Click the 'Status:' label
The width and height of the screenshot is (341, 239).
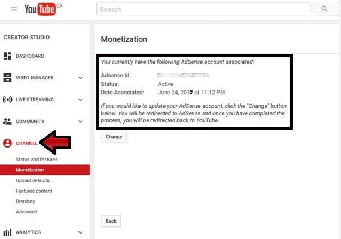(110, 84)
